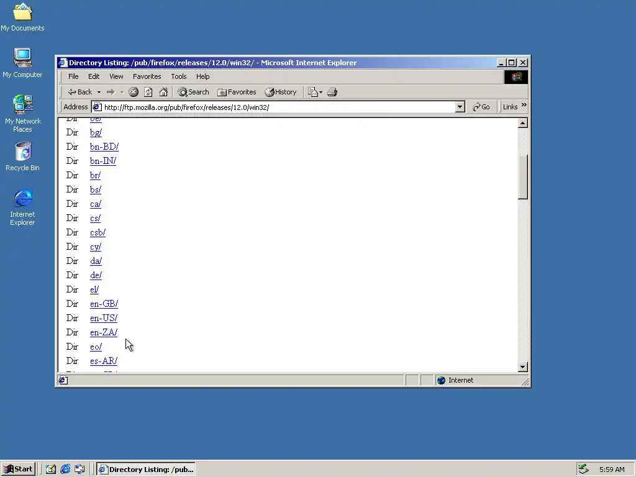Open the cs/ directory link

[x=95, y=218]
